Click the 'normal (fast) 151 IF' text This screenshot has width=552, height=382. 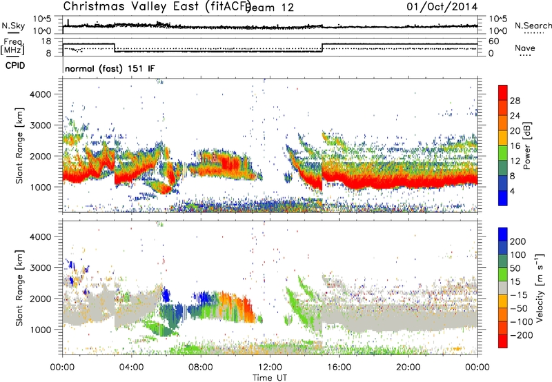(x=110, y=68)
